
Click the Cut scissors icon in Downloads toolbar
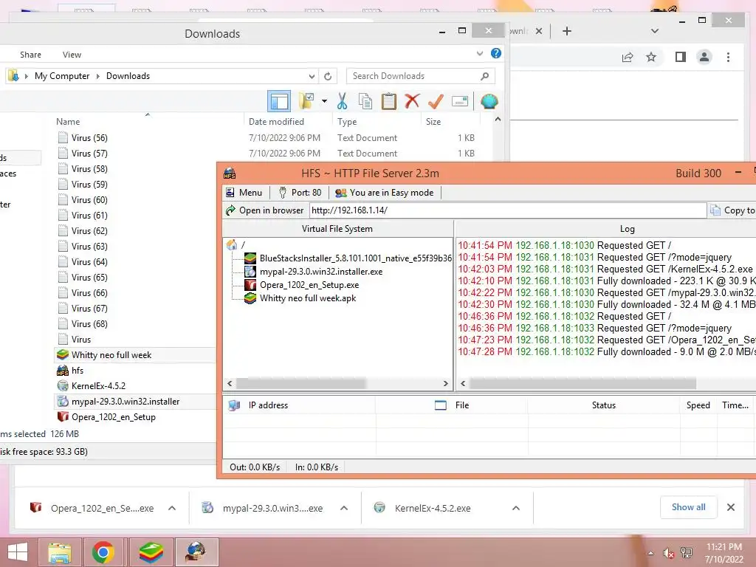pos(342,101)
